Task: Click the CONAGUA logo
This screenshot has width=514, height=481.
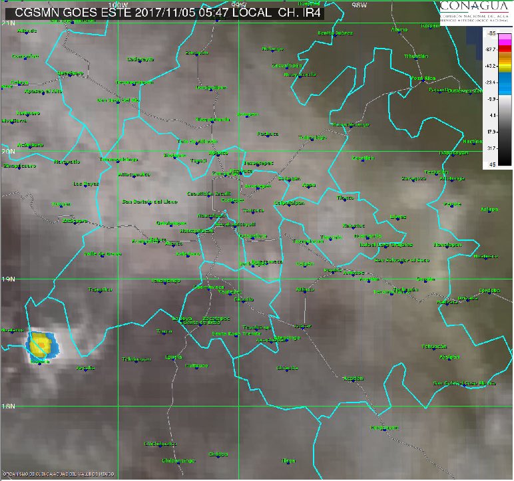Action: coord(473,13)
